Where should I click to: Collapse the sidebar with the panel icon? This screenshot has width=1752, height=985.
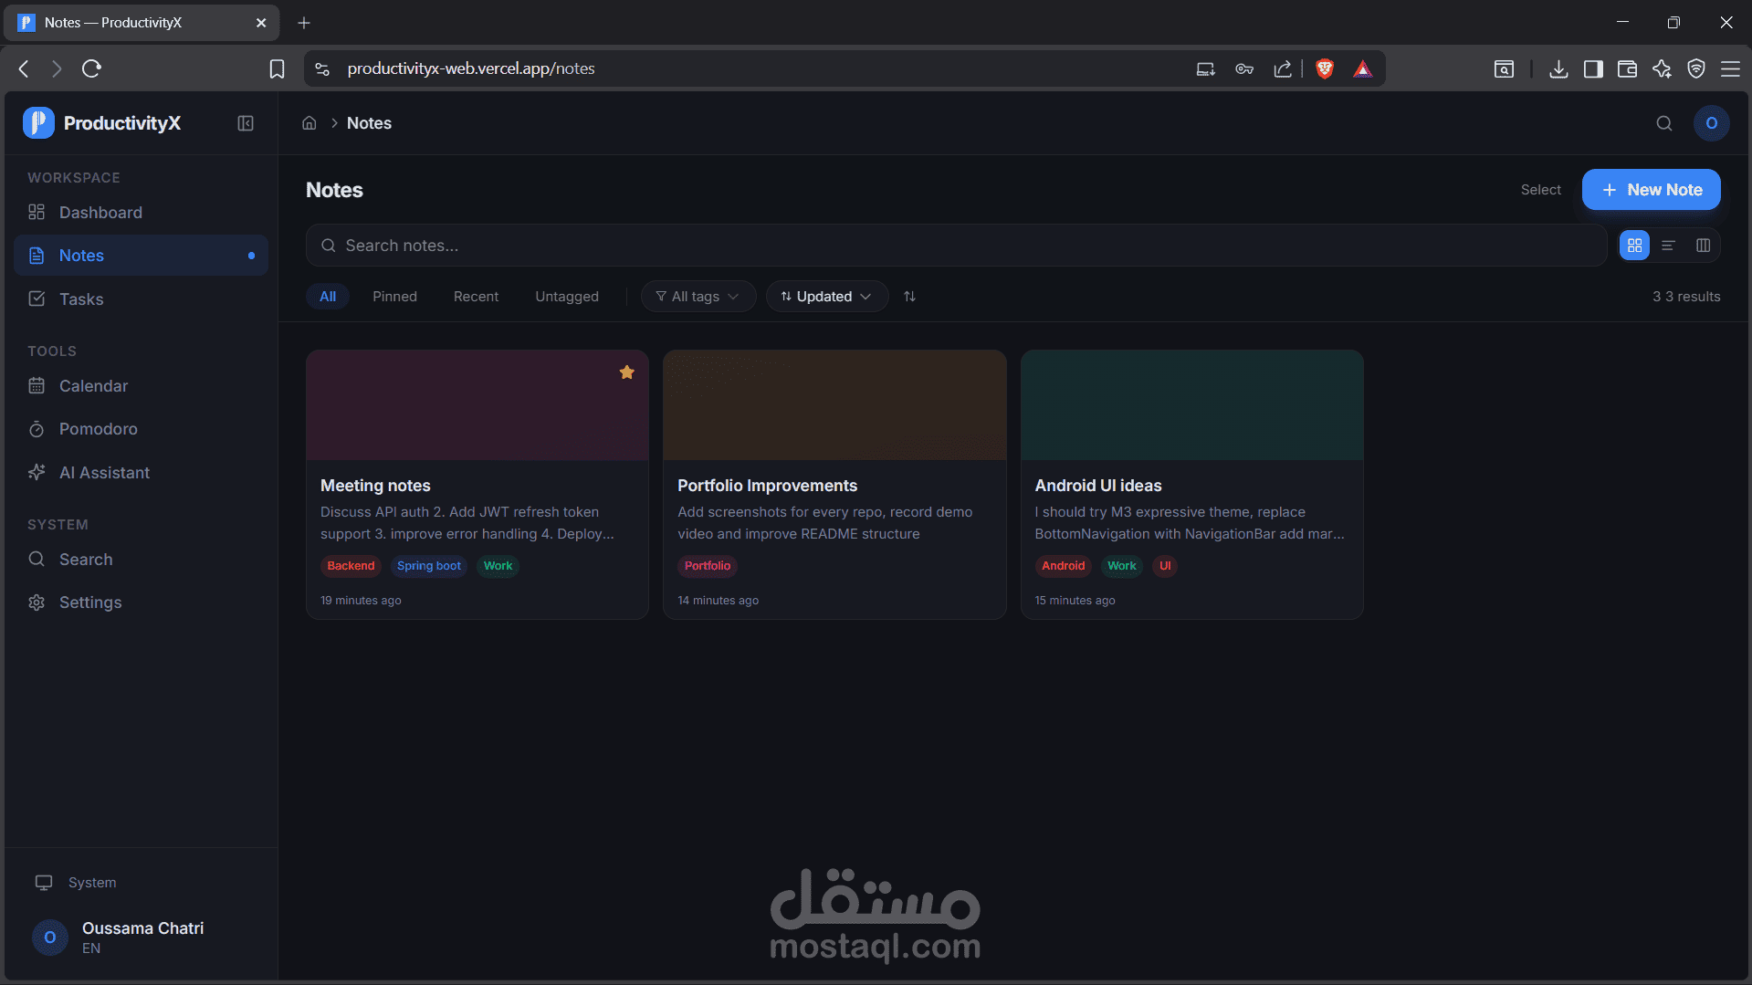[246, 123]
